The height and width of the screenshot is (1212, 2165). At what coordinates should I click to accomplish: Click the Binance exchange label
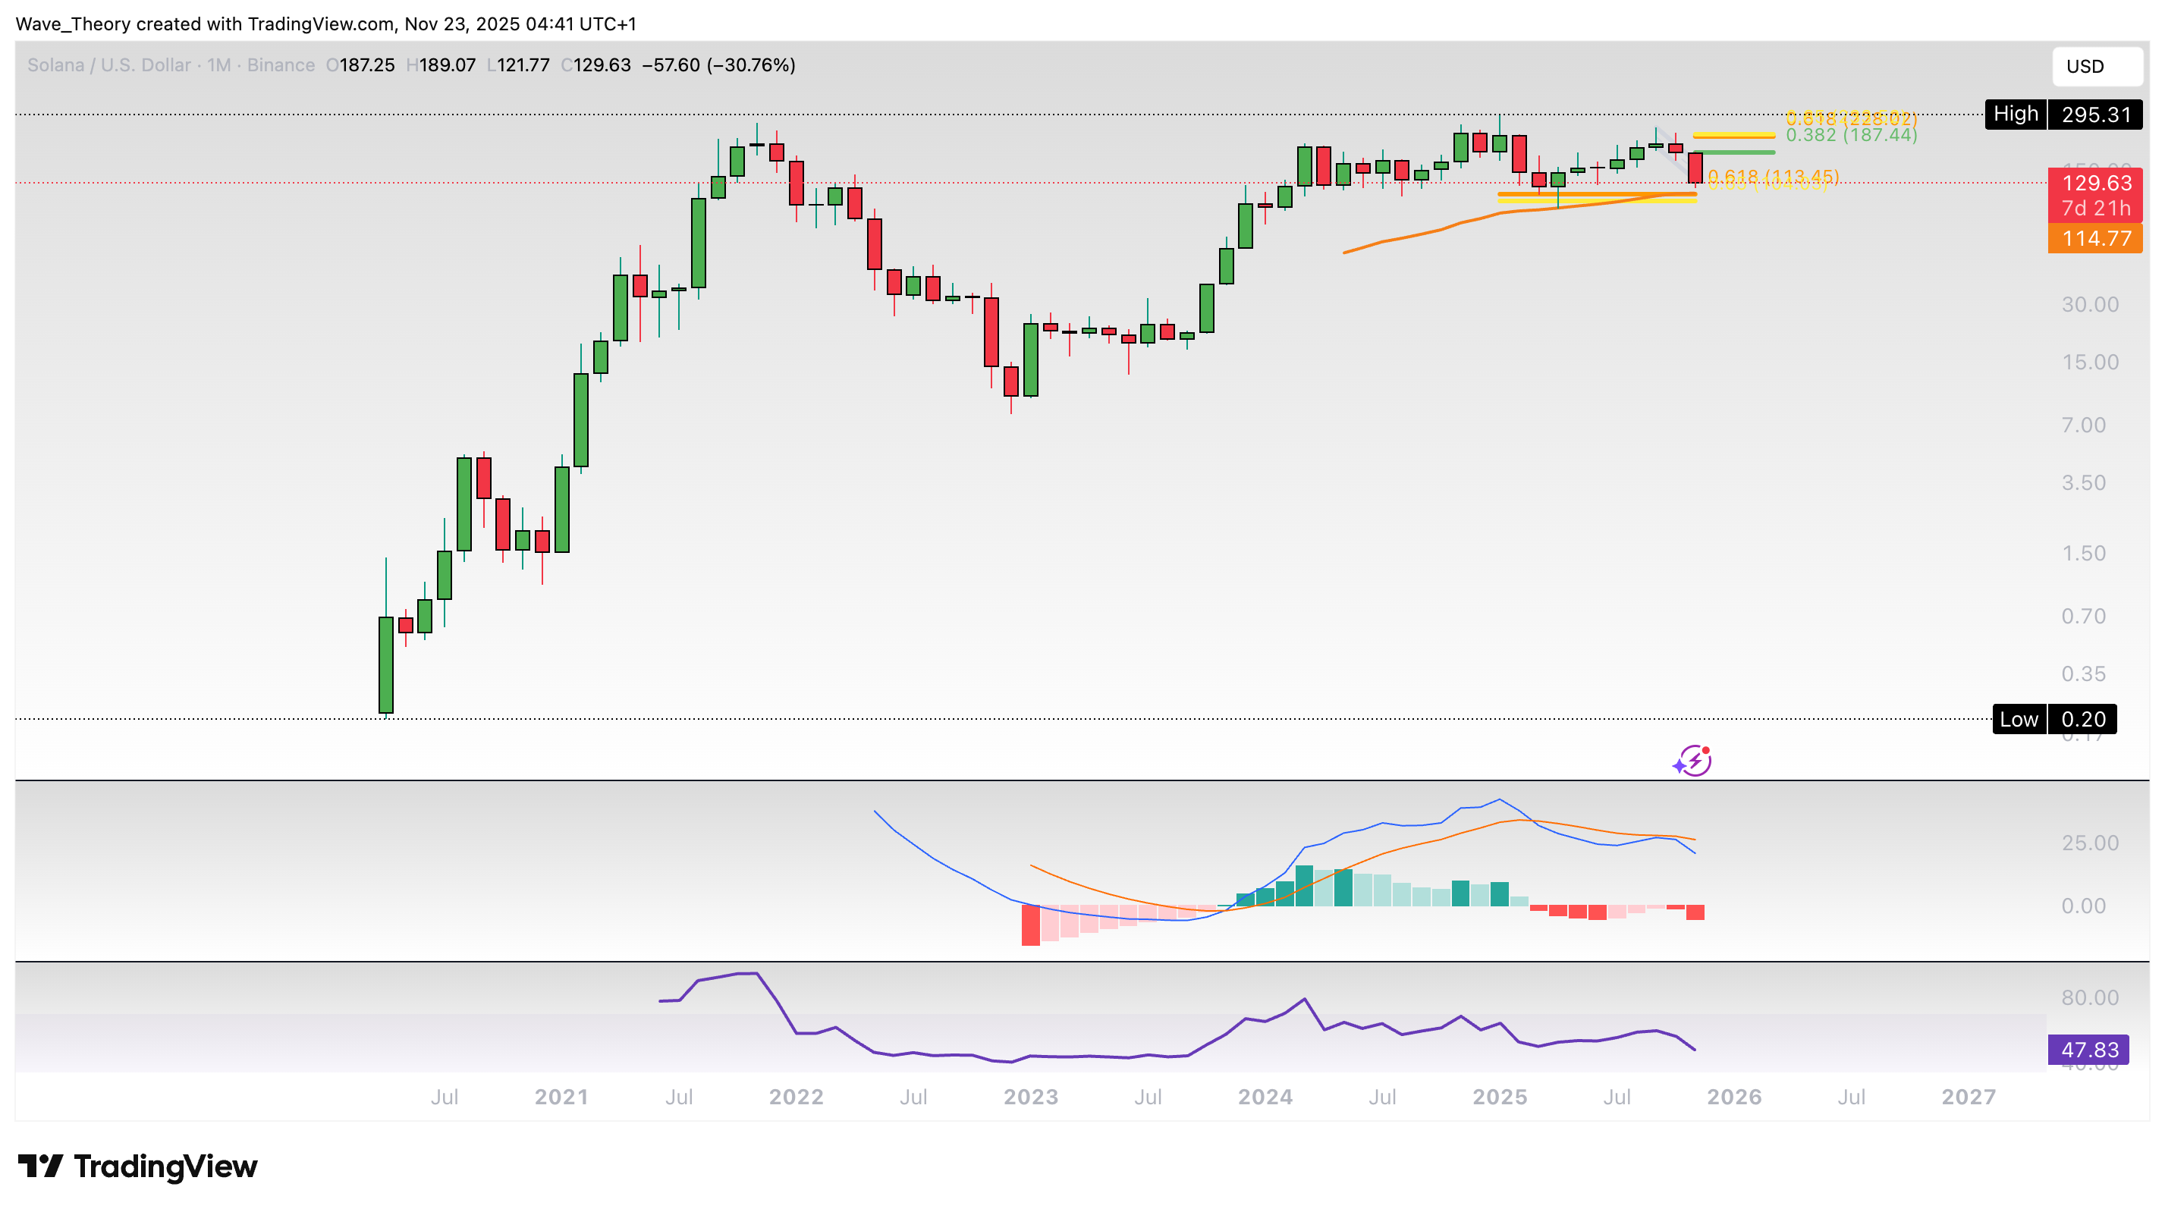click(x=281, y=65)
